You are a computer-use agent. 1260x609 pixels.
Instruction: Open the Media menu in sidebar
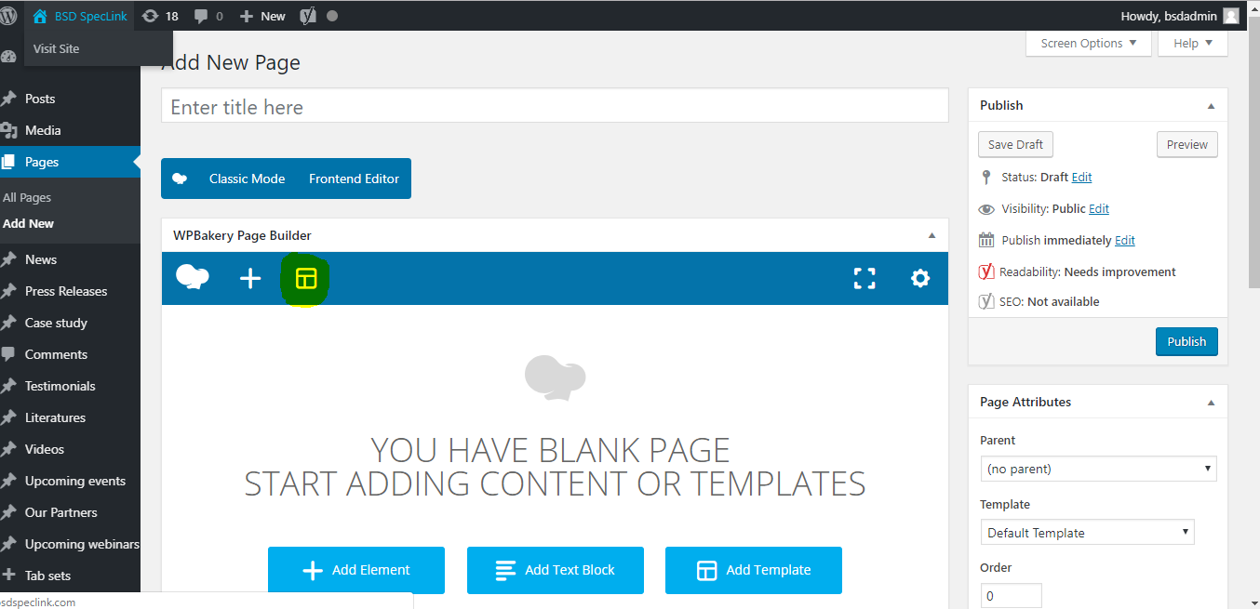pos(43,130)
